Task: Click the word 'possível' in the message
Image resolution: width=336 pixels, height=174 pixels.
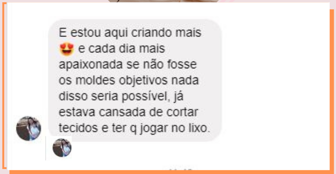Action: tap(145, 96)
